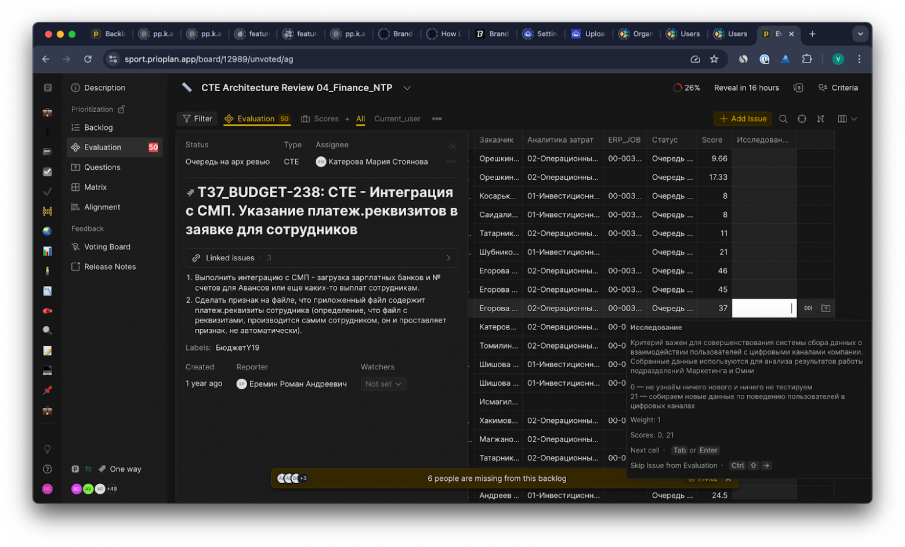The width and height of the screenshot is (905, 547).
Task: Click the magnifying glass workspace icon in rail
Action: tap(48, 330)
